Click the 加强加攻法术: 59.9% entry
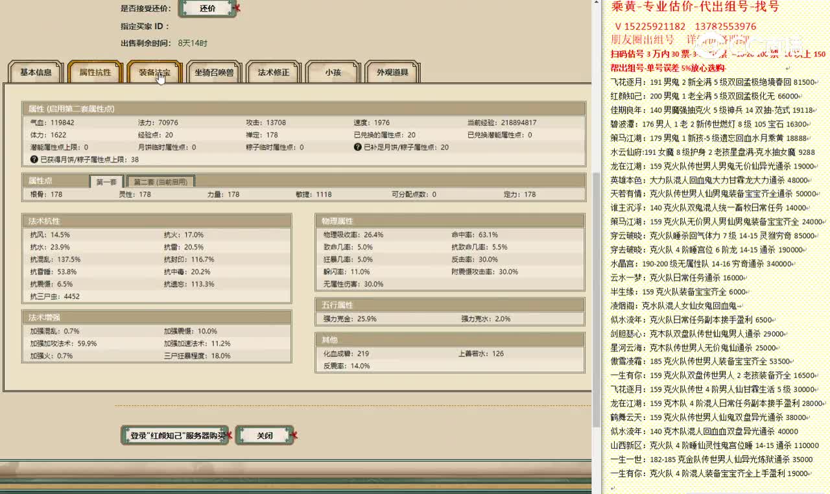The width and height of the screenshot is (830, 494). tap(64, 344)
